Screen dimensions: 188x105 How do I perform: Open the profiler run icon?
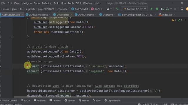click(167, 9)
